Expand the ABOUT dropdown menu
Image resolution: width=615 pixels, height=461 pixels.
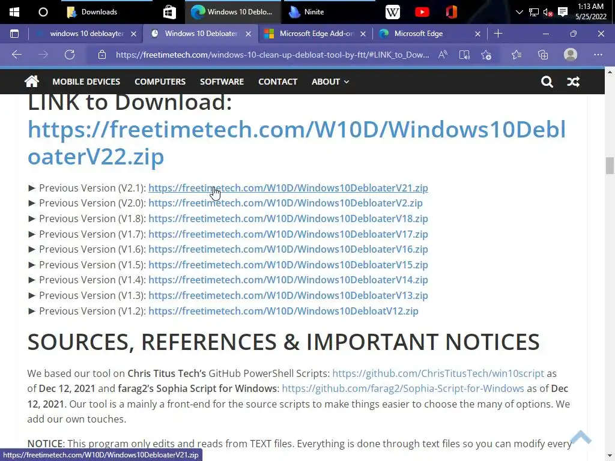coord(330,82)
